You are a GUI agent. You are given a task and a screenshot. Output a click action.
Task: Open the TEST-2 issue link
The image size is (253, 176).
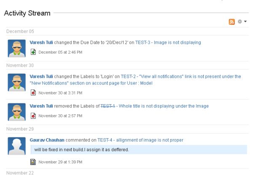point(128,77)
